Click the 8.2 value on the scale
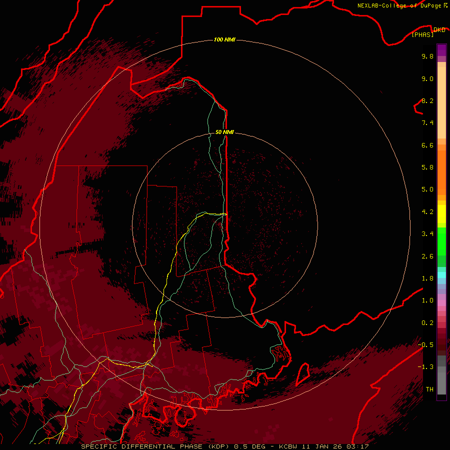This screenshot has height=450, width=450. pyautogui.click(x=427, y=100)
